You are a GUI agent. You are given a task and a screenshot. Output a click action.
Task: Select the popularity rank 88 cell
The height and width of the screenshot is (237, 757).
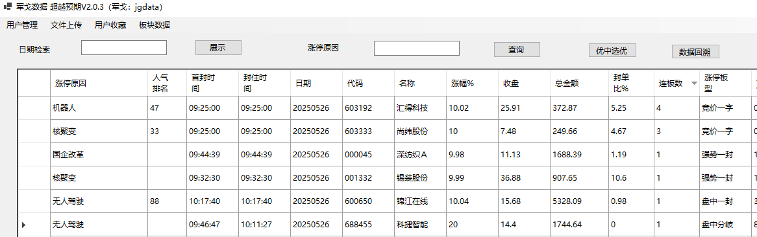167,201
